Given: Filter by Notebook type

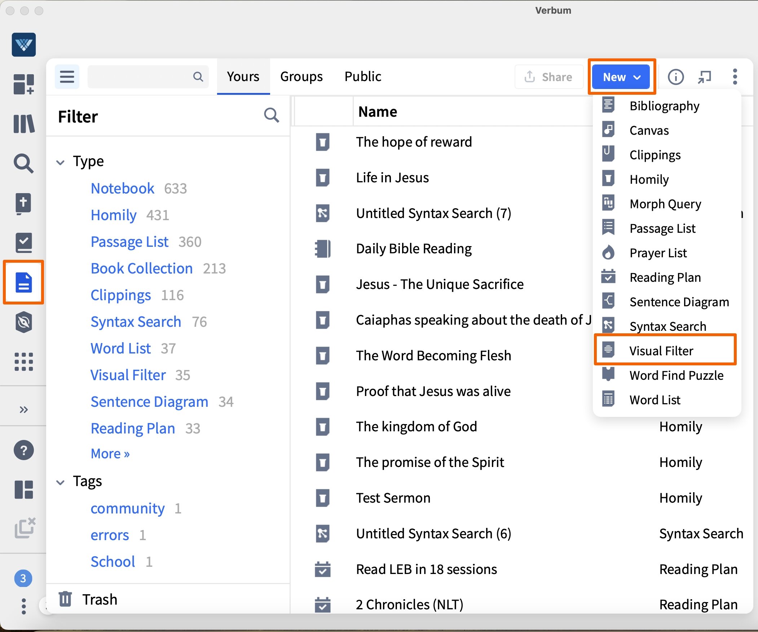Looking at the screenshot, I should point(122,188).
